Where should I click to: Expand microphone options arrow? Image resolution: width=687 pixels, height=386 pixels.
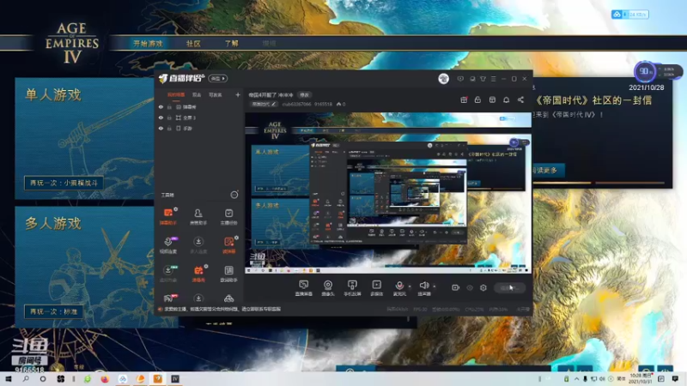click(x=410, y=286)
